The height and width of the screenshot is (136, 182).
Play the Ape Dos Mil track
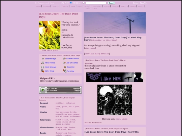click(x=43, y=90)
